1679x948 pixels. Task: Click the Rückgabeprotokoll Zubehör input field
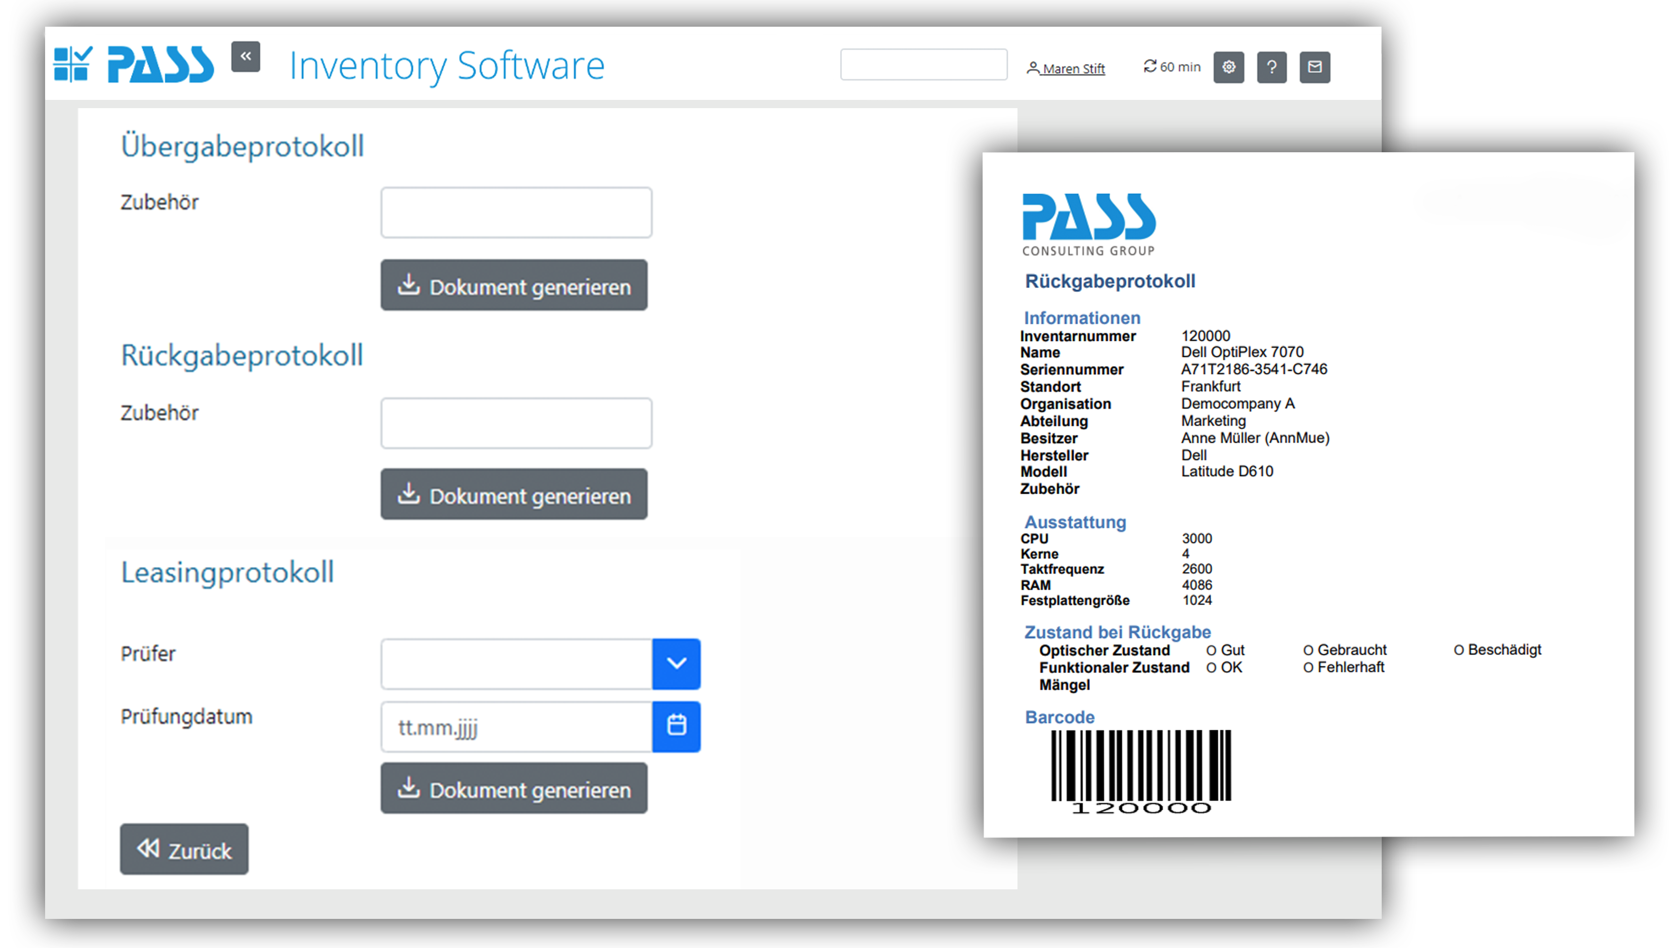click(516, 423)
